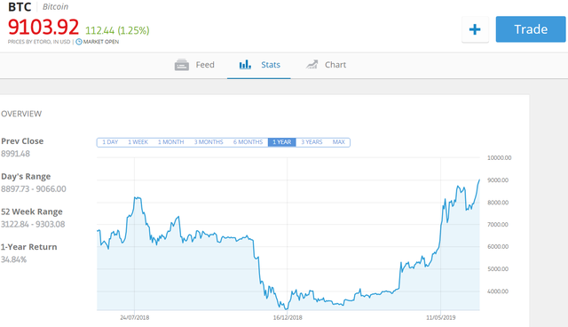
Task: Click the 24/07/2018 date axis label
Action: 134,317
